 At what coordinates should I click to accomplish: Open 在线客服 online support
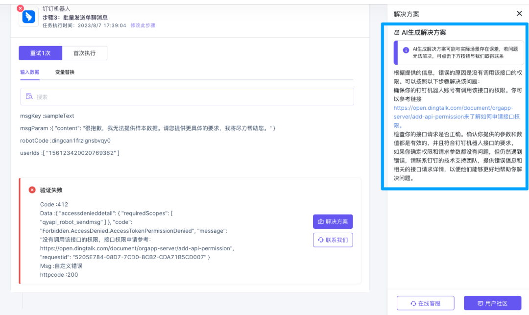pos(425,303)
